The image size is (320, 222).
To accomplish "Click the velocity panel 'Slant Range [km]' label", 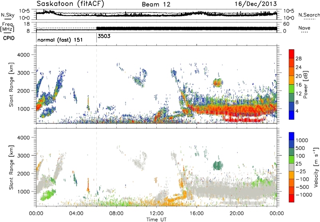I will (x=11, y=168).
